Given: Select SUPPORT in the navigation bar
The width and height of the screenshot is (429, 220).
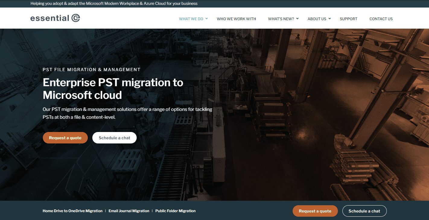Looking at the screenshot, I should (x=348, y=19).
